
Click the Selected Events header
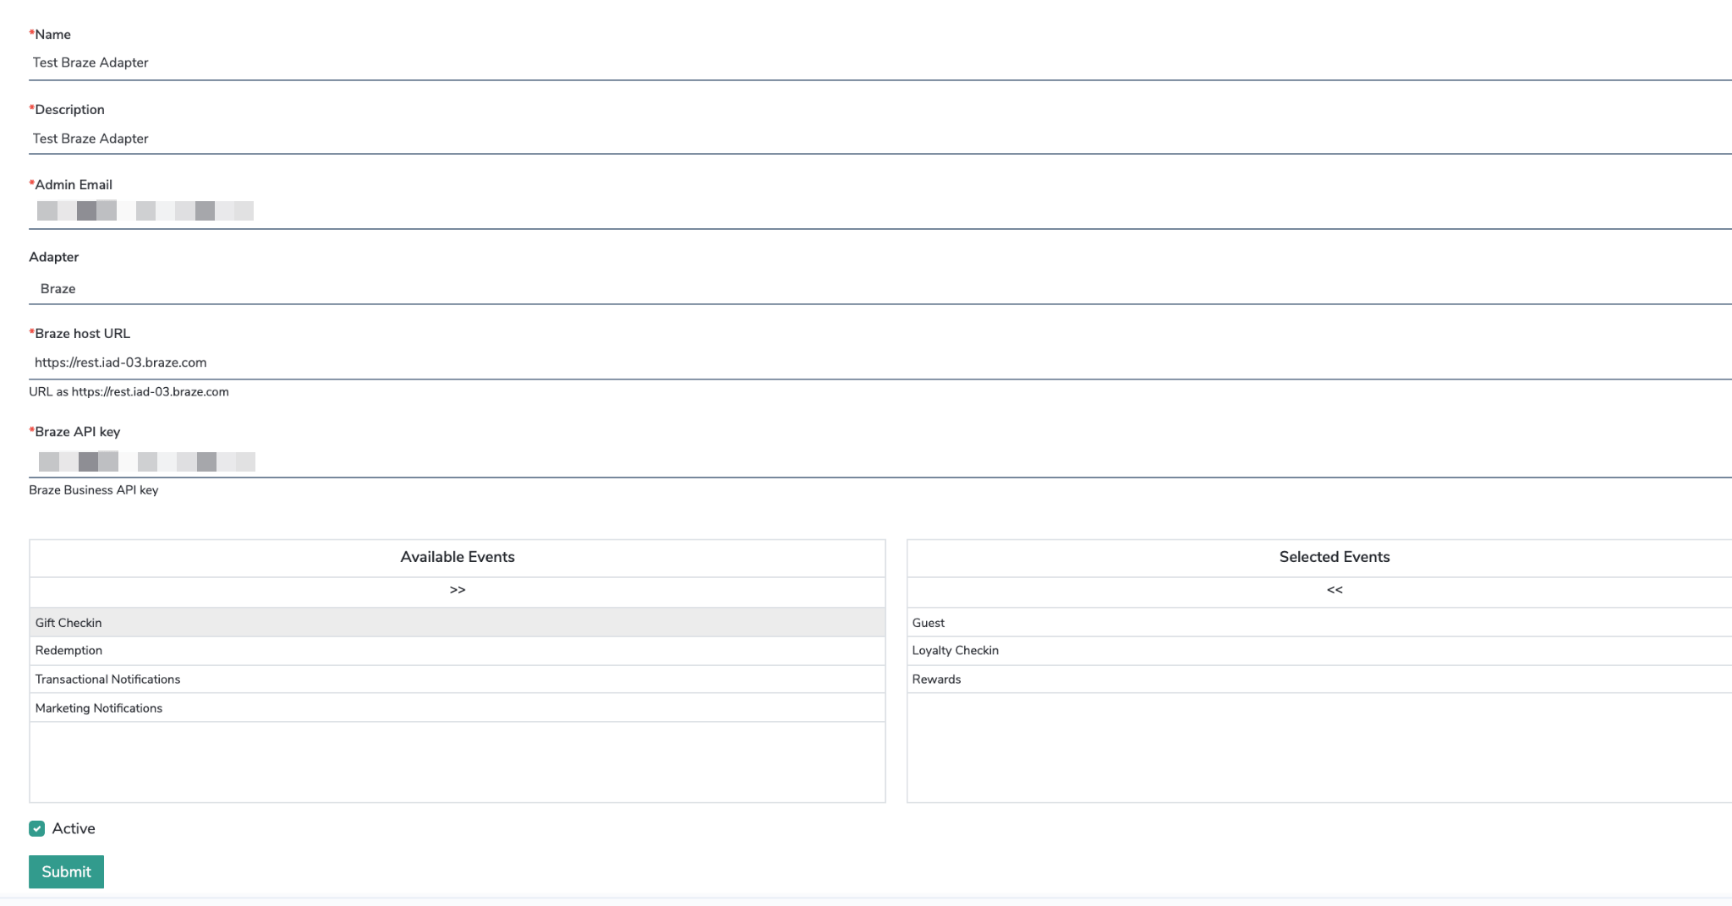point(1334,557)
